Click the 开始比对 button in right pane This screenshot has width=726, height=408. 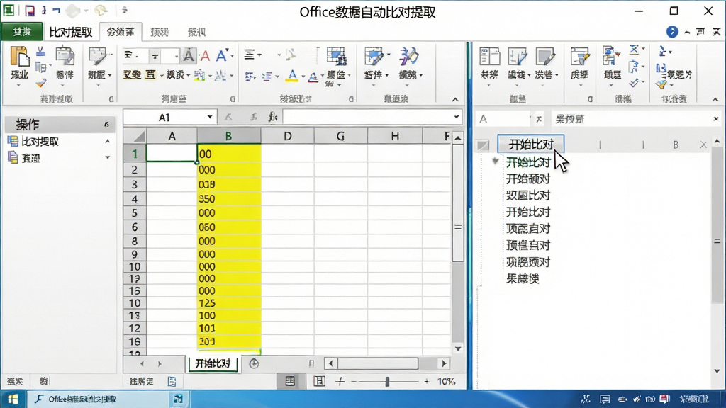coord(531,144)
